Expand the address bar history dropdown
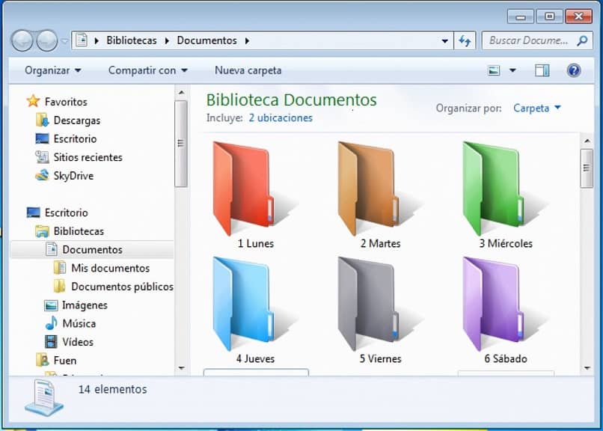The image size is (603, 431). point(444,40)
